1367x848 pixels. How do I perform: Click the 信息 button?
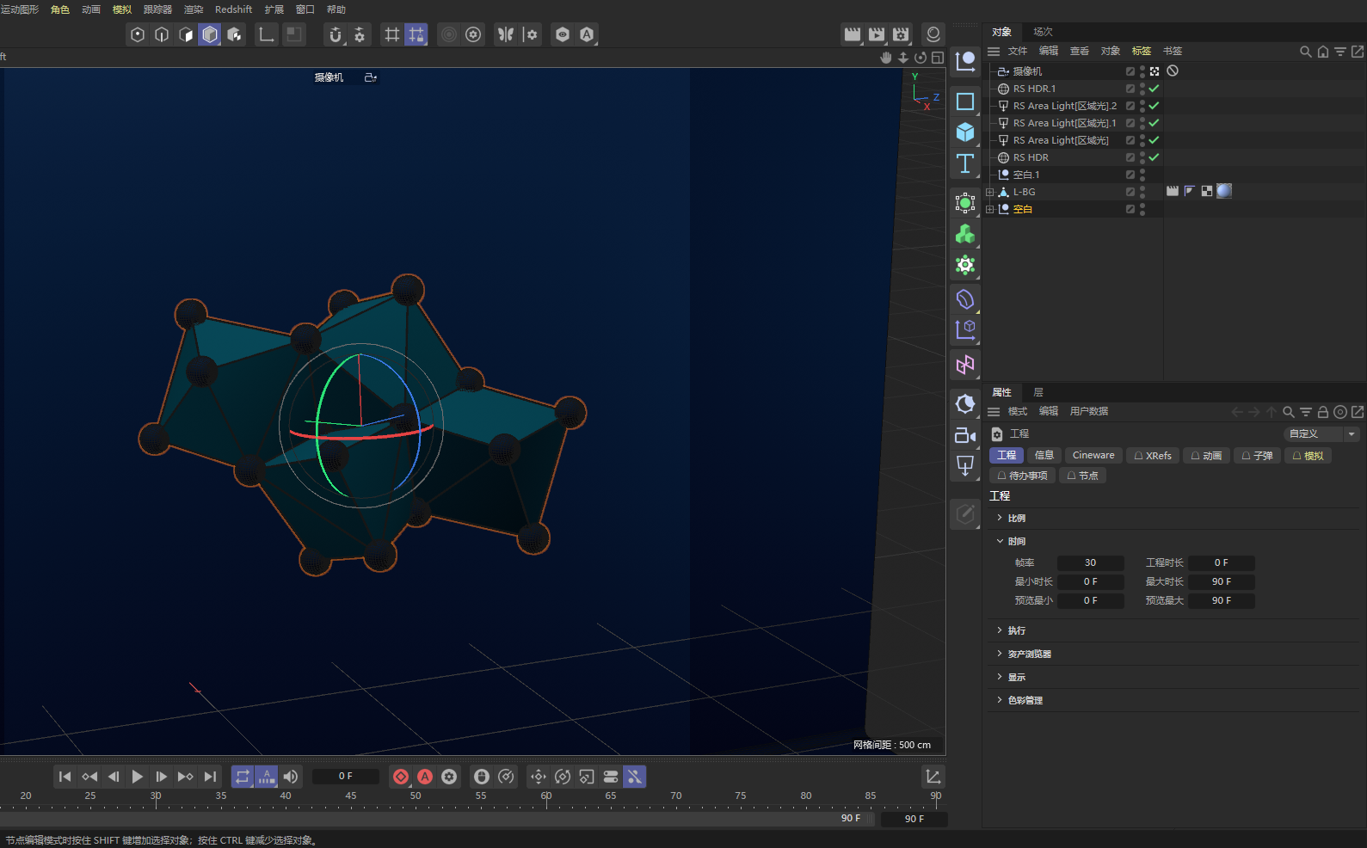click(1044, 456)
